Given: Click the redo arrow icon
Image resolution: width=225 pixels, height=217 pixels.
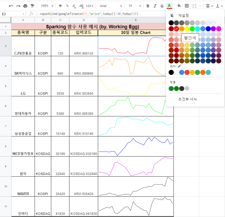Looking at the screenshot, I should (x=18, y=6).
